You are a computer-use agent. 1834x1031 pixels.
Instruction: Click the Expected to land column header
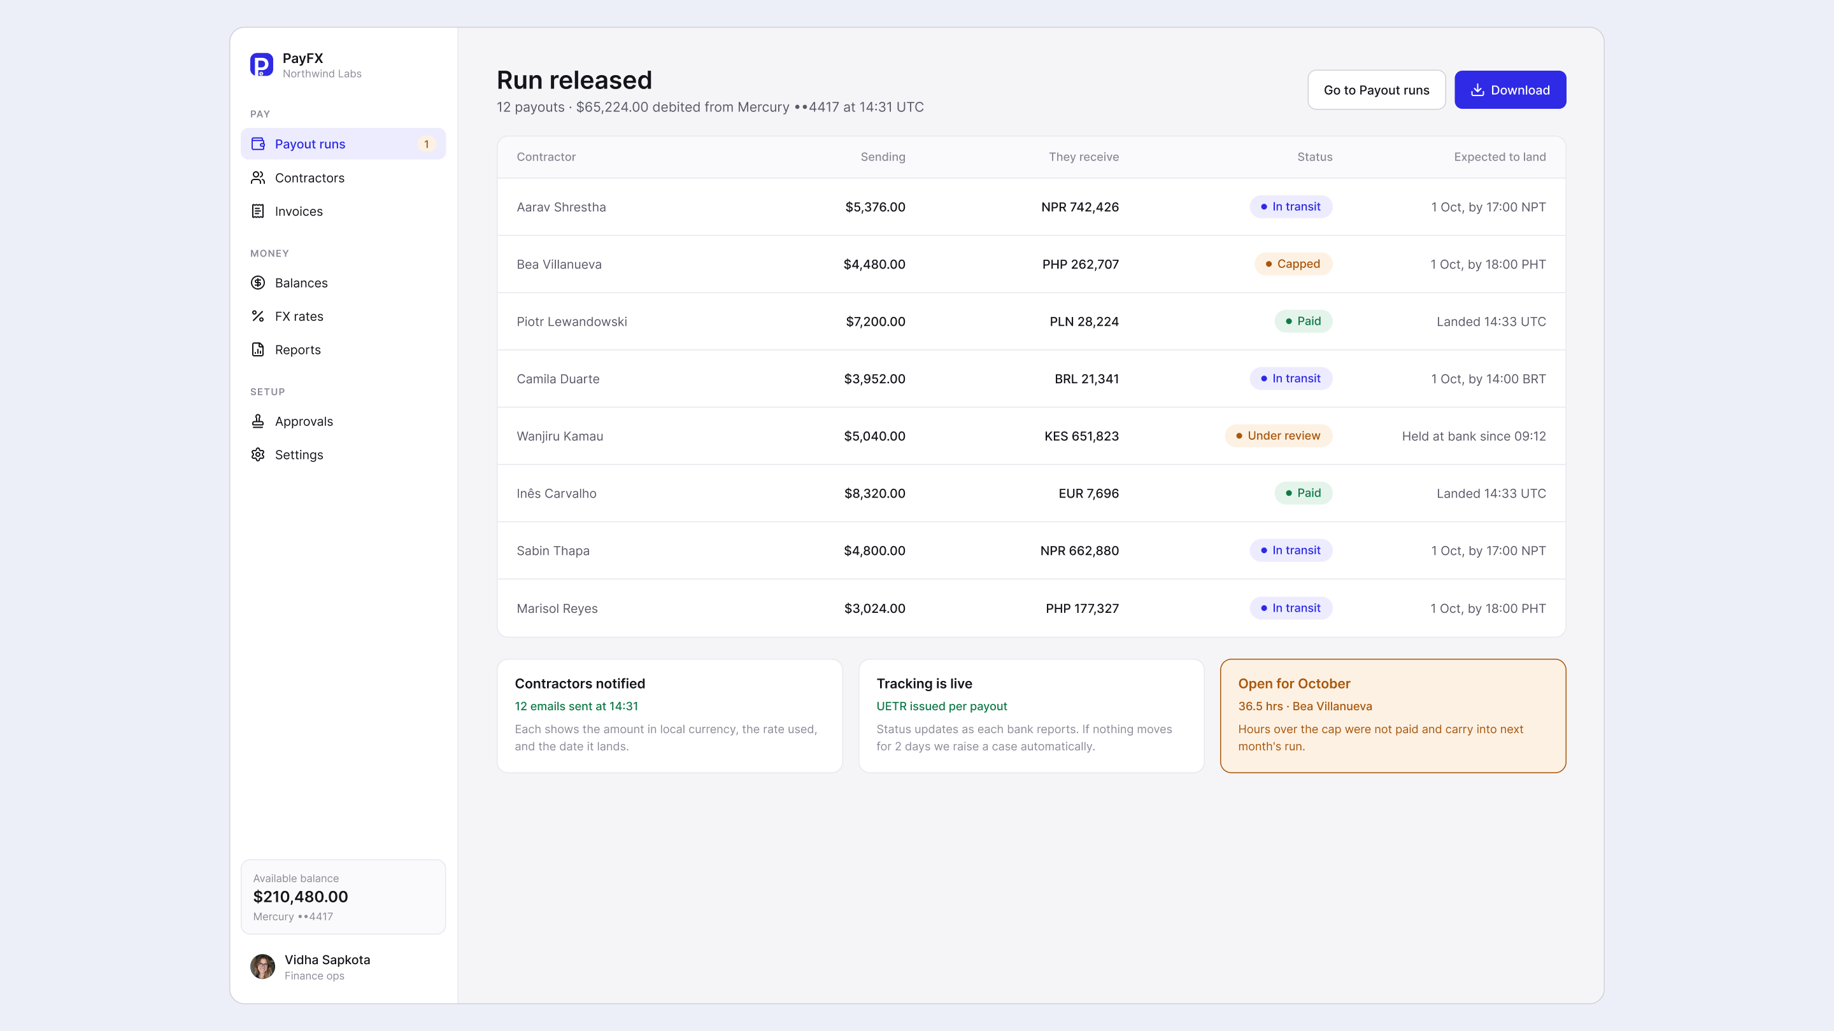(1500, 157)
